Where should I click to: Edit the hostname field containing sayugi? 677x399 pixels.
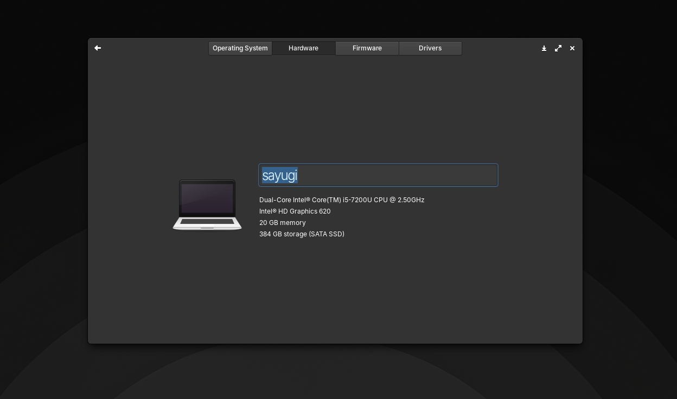click(378, 175)
